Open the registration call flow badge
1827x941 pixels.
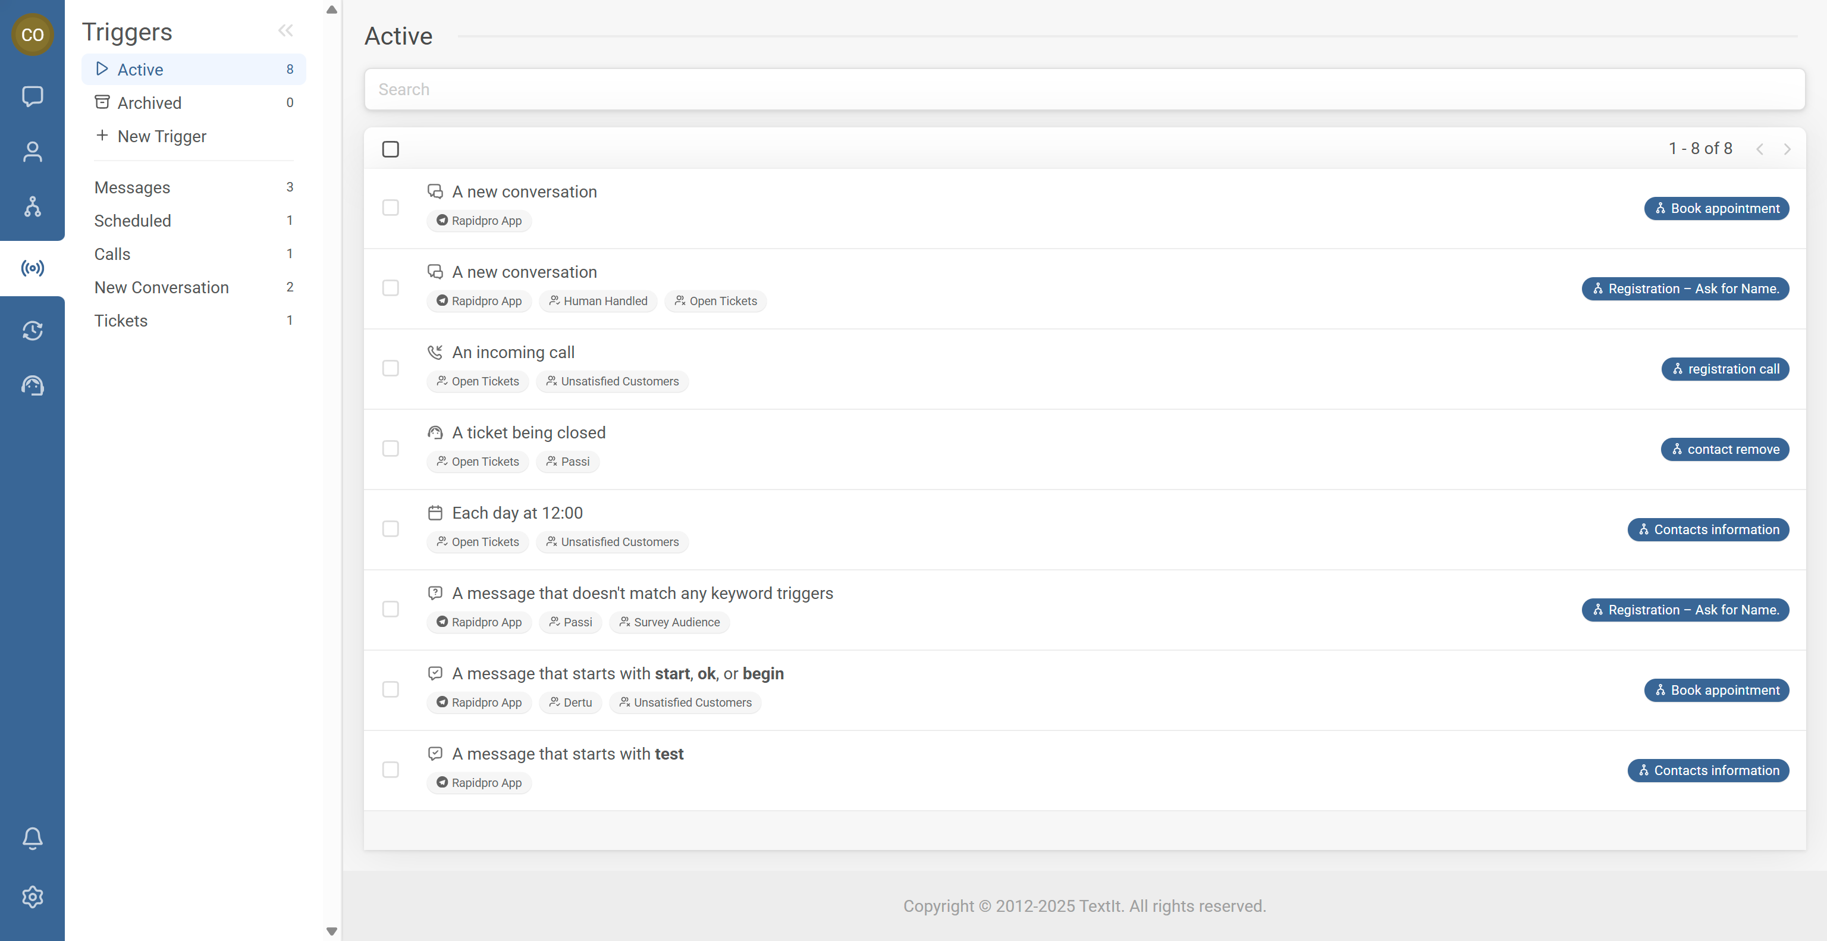1724,369
